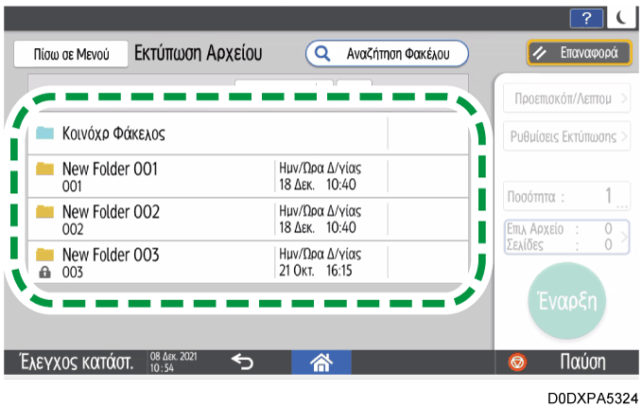Tap the back arrow icon
Screen dimensions: 642x408
pos(243,361)
